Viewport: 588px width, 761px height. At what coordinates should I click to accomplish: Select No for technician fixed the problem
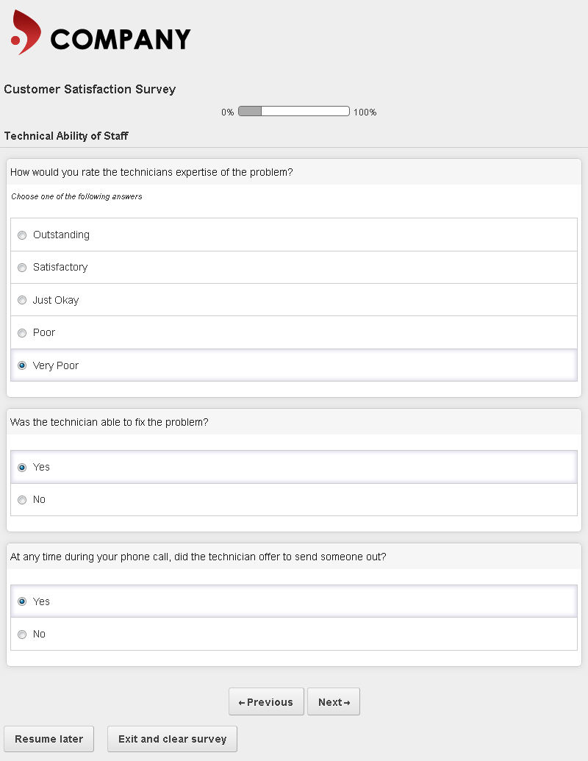coord(22,500)
